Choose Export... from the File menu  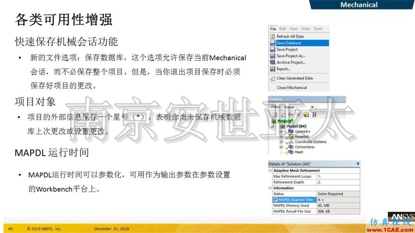(299, 69)
